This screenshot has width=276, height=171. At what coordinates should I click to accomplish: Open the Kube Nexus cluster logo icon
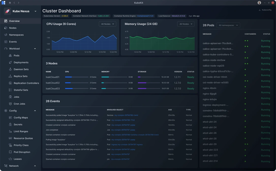(x=7, y=11)
